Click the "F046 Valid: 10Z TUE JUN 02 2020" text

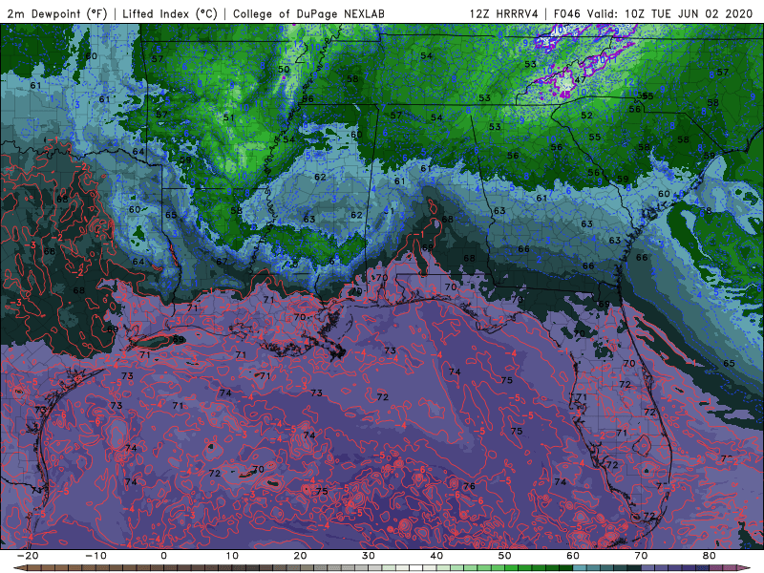point(653,13)
